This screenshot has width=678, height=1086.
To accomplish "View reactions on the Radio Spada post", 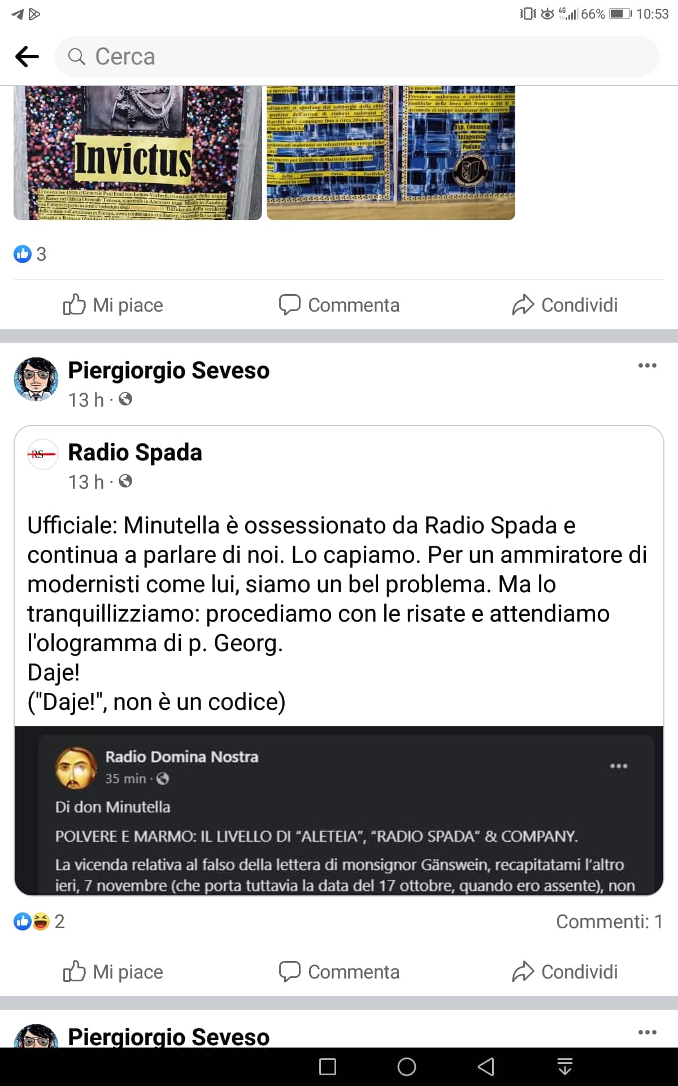I will click(39, 921).
